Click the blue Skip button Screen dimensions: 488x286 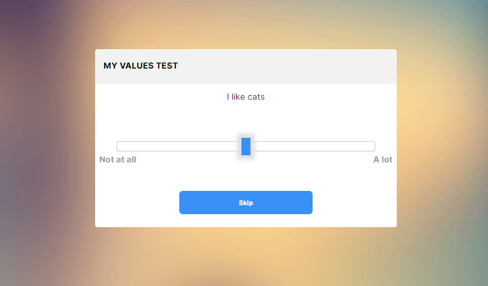tap(245, 203)
